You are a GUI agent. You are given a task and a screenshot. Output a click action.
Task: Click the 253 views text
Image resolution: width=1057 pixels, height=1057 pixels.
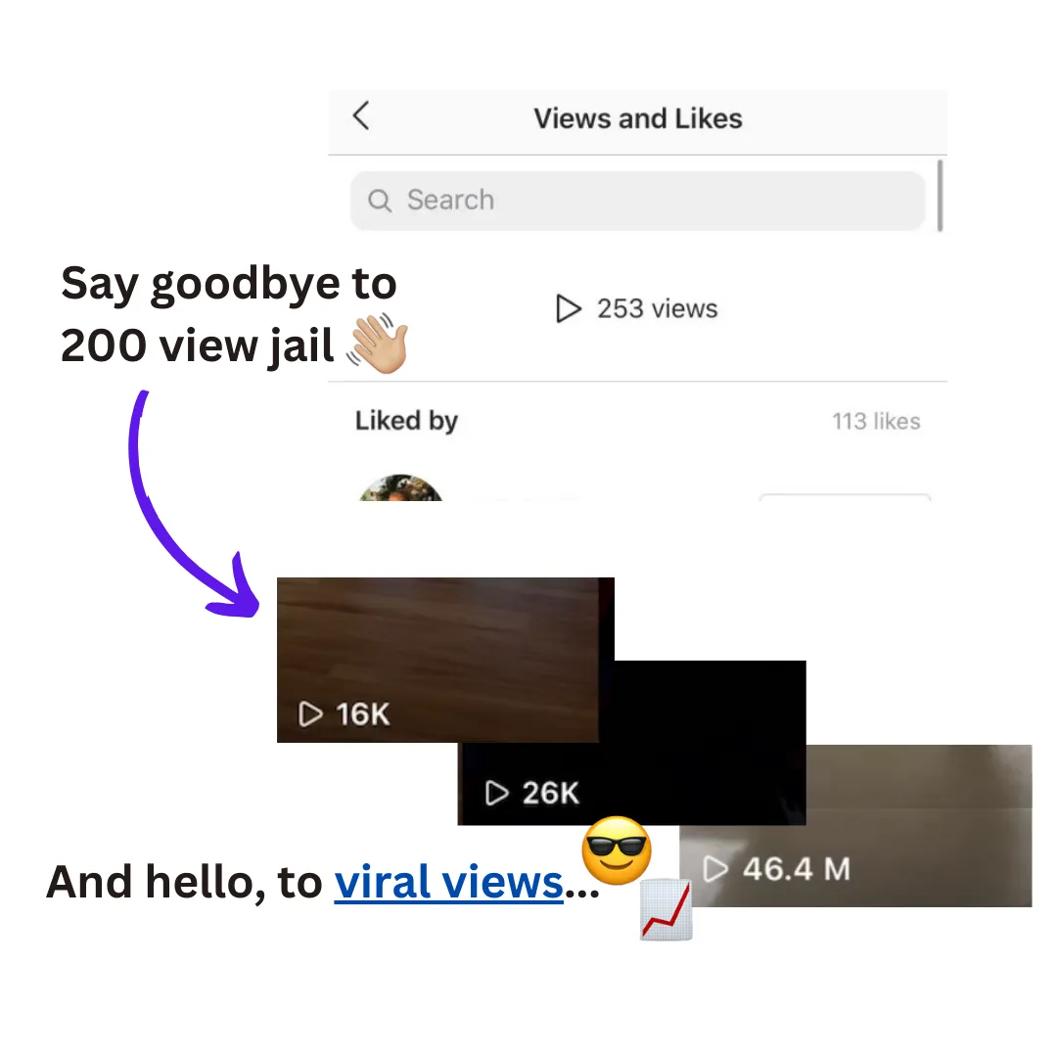658,308
